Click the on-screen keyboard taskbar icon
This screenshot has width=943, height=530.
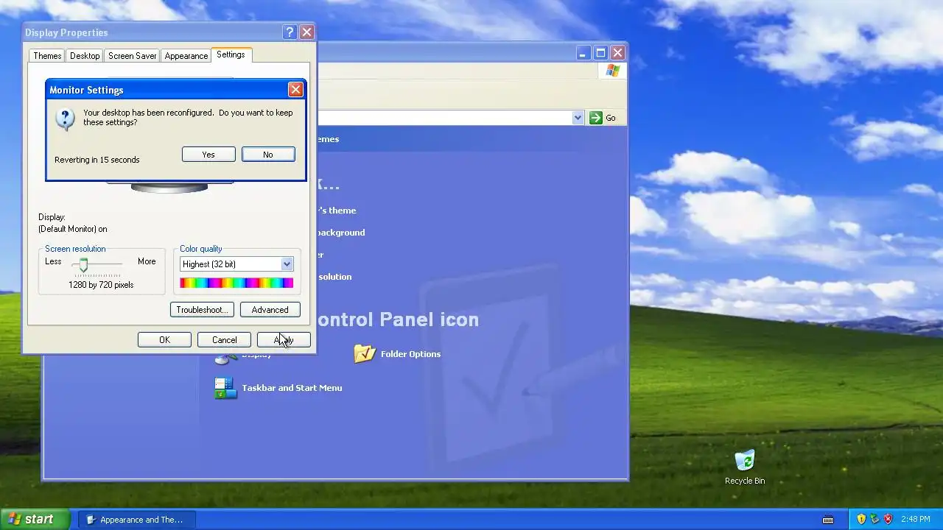[828, 520]
